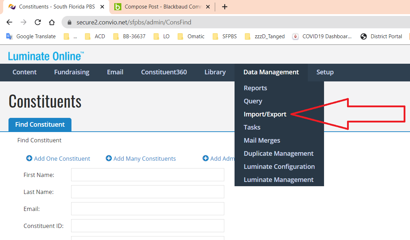Image resolution: width=410 pixels, height=240 pixels.
Task: Open the Setup menu
Action: point(325,72)
